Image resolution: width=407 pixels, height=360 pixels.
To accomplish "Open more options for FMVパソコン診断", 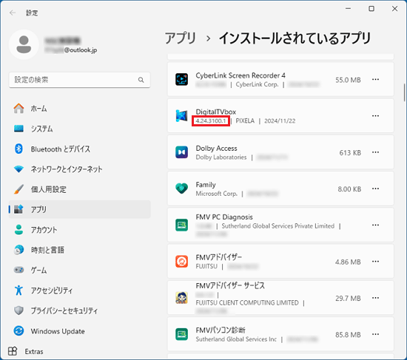I will point(375,334).
